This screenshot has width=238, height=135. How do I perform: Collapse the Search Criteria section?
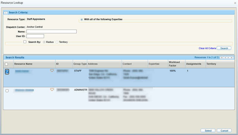tap(6, 13)
